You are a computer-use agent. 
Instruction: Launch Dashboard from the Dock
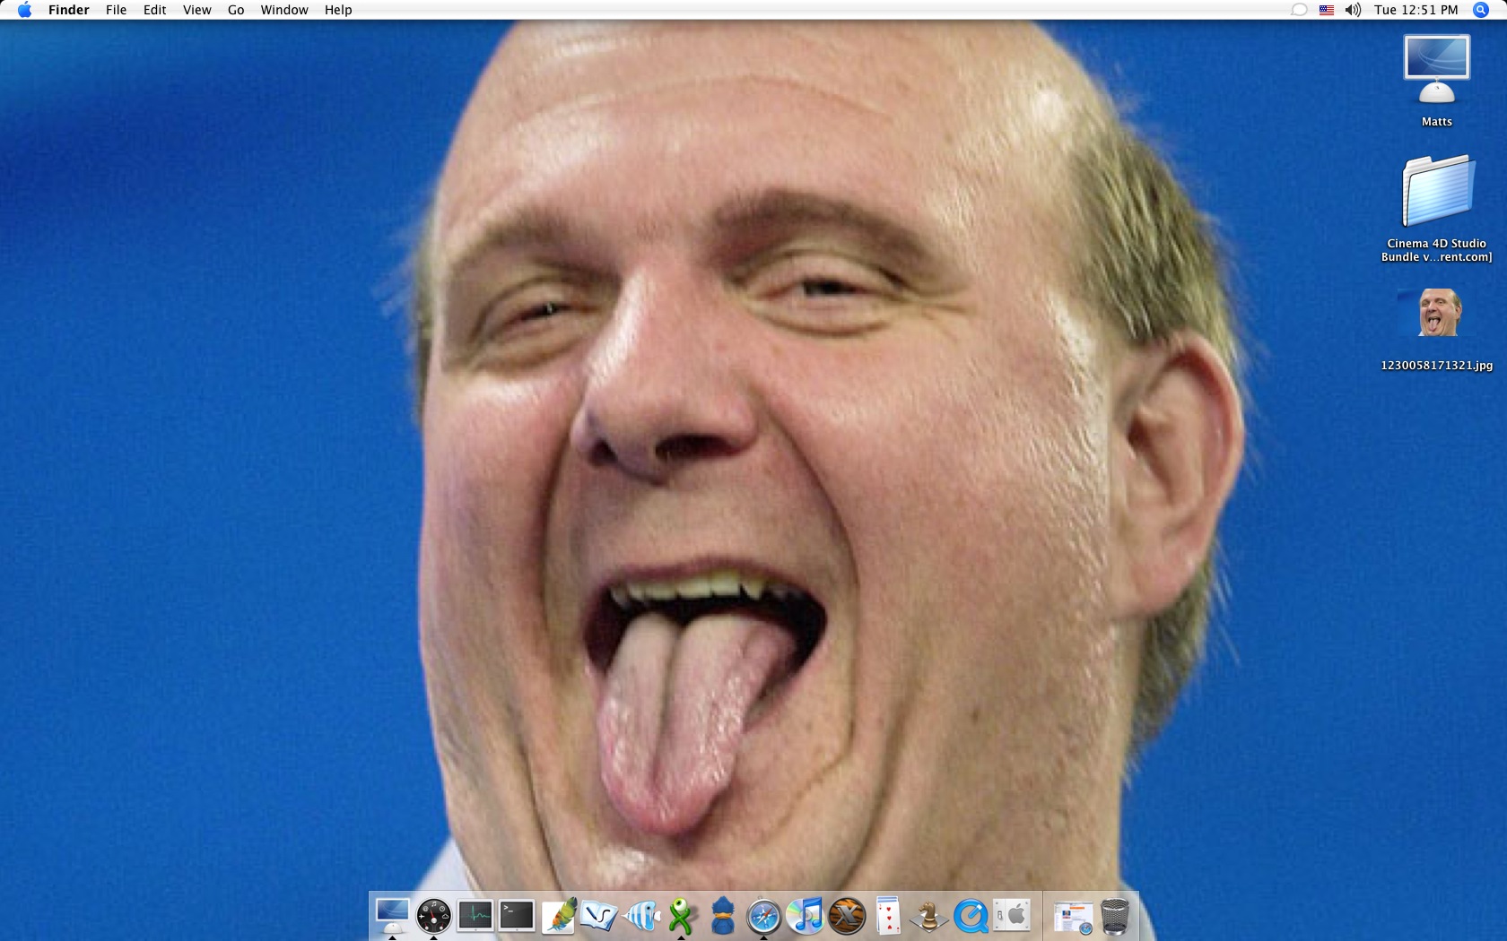coord(434,916)
